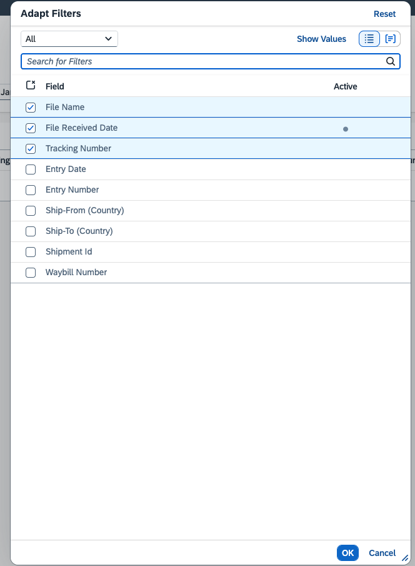415x566 pixels.
Task: Click the magnifier icon in the search field
Action: pyautogui.click(x=391, y=61)
